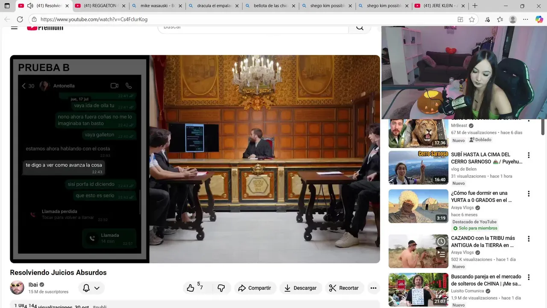This screenshot has height=308, width=547.
Task: Open browser extensions icon
Action: 488,19
